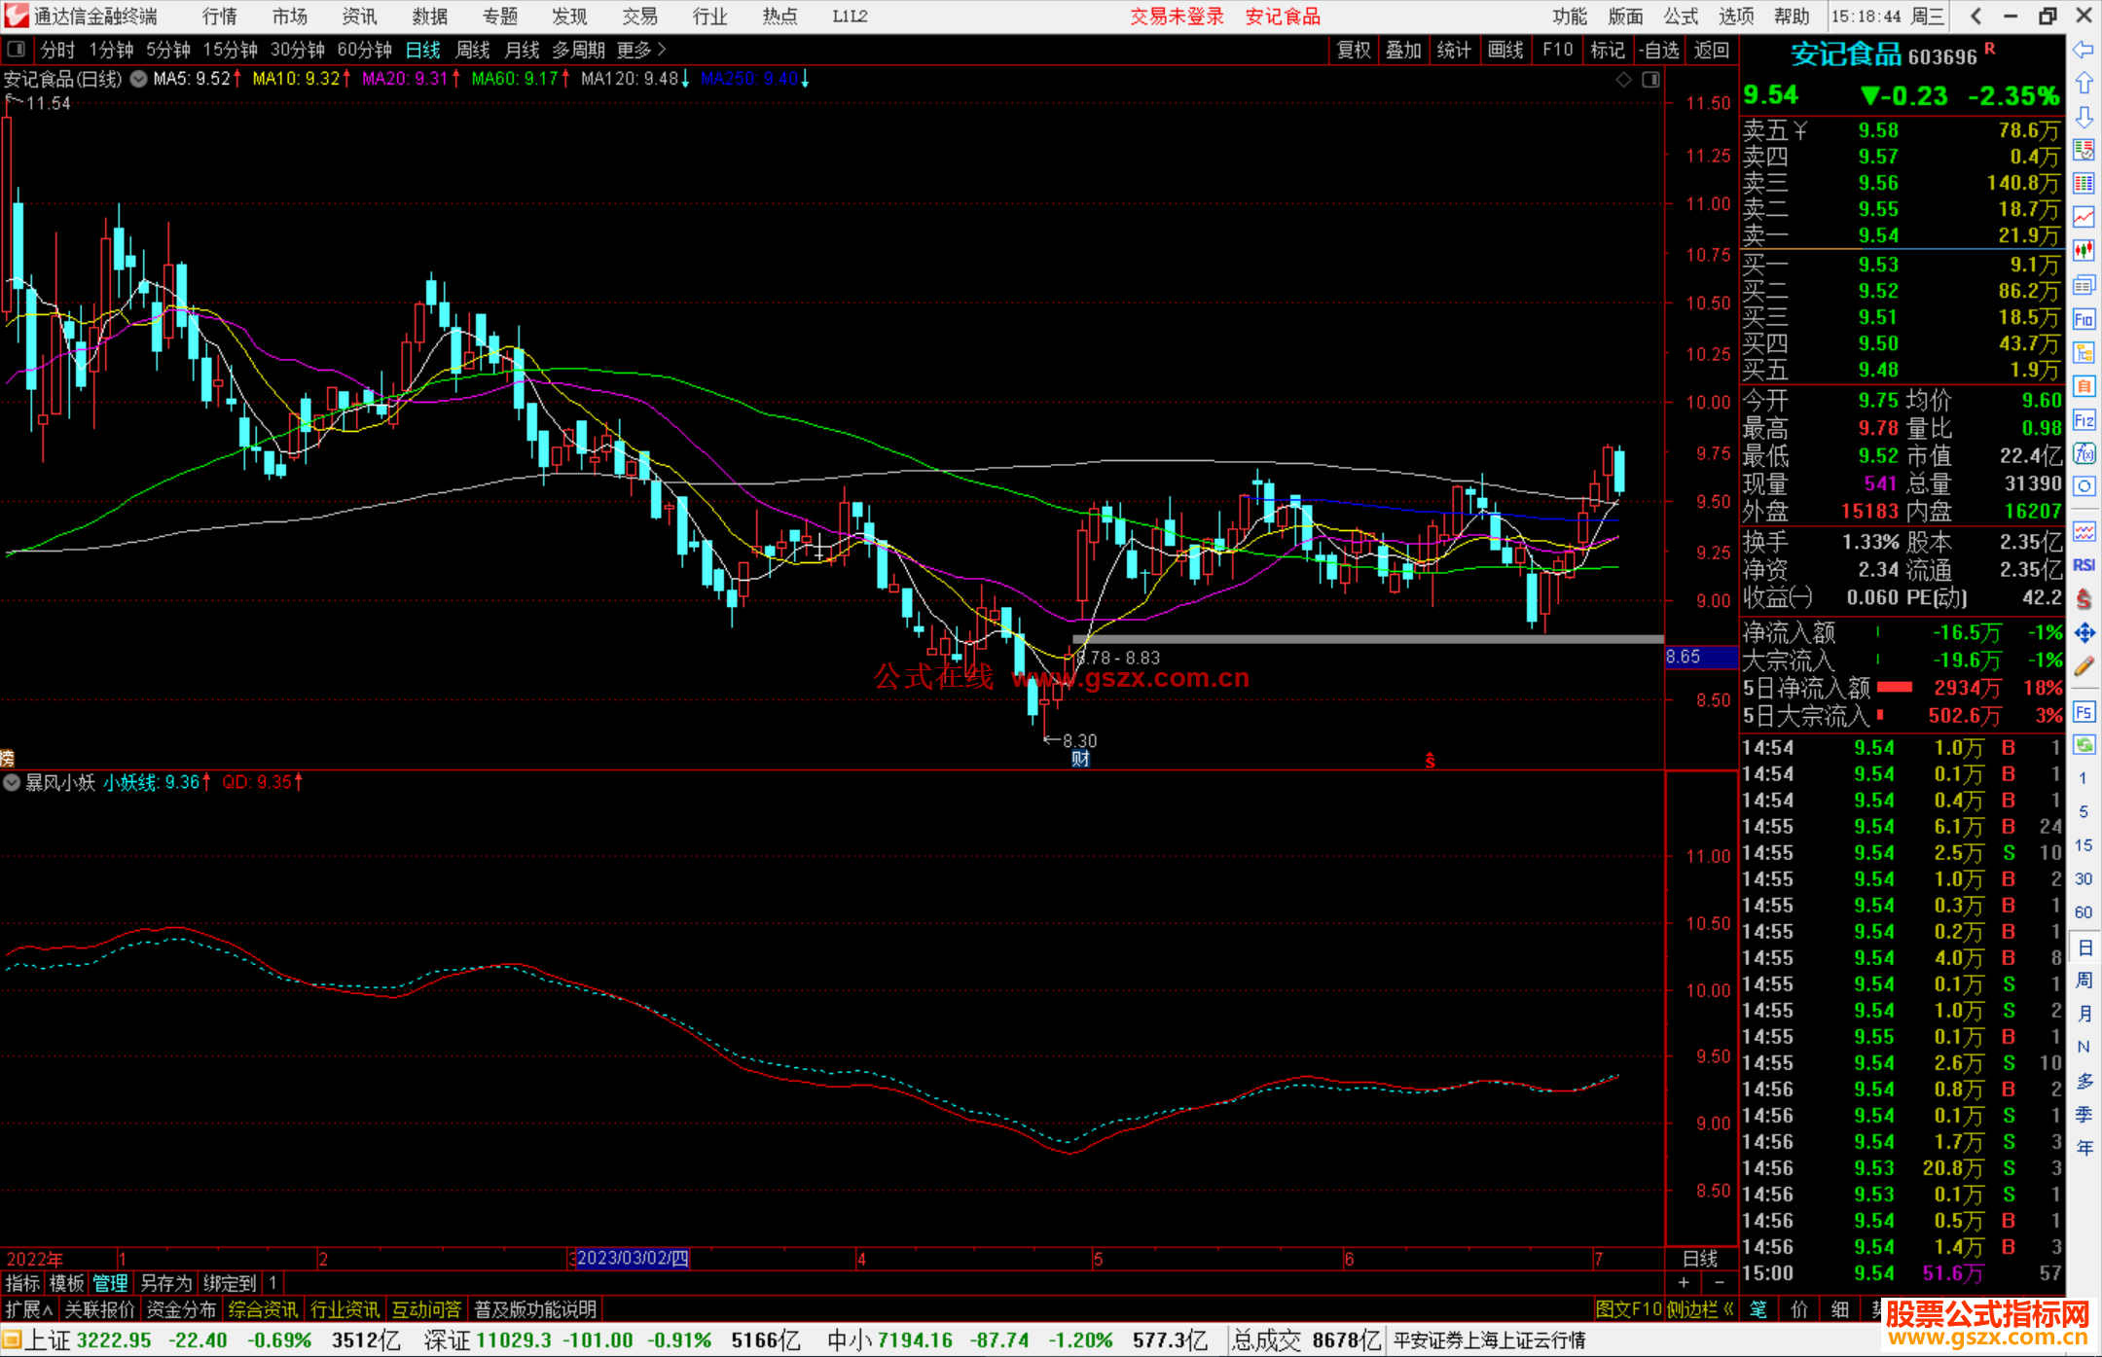2102x1357 pixels.
Task: Click the RSI indicator sidebar icon
Action: coord(2084,565)
